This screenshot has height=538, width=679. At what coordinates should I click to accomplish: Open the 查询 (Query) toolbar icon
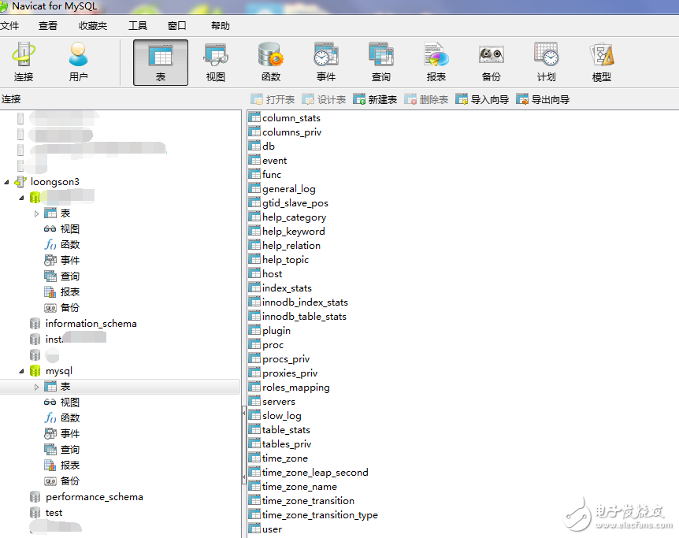[381, 62]
